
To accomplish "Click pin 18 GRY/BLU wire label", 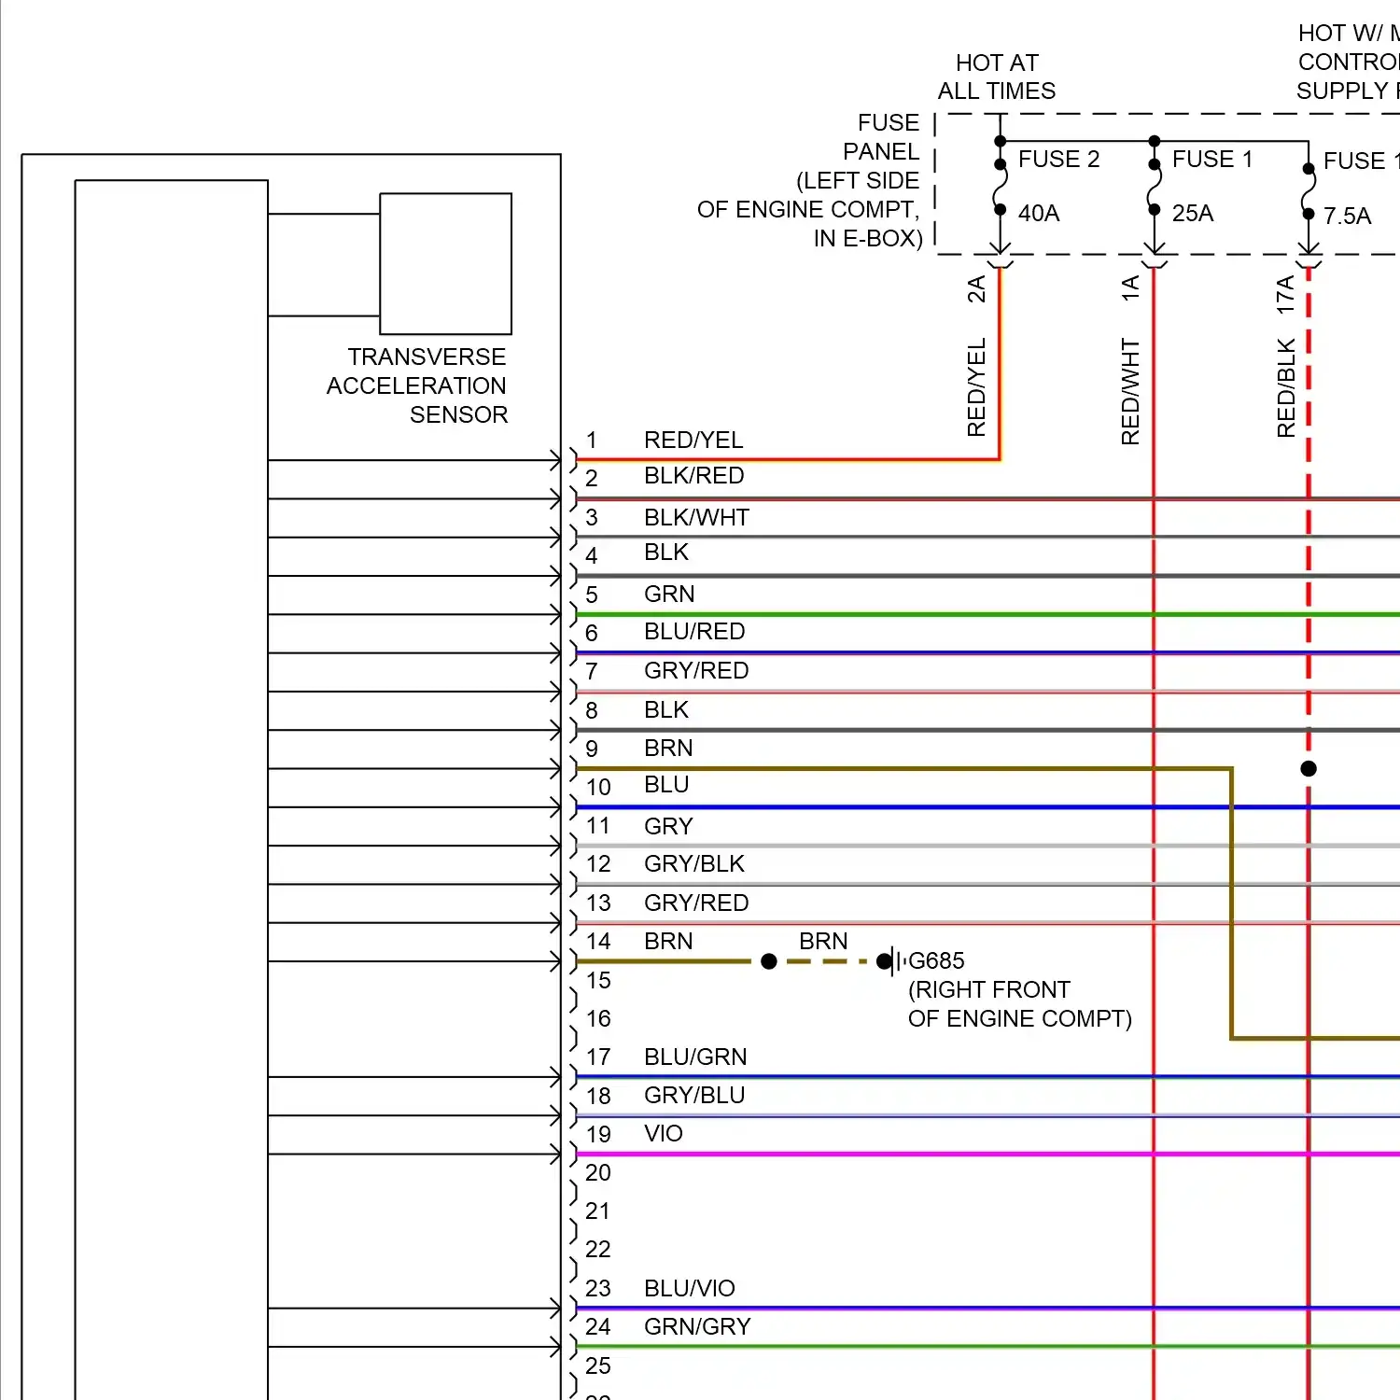I will [x=694, y=1096].
